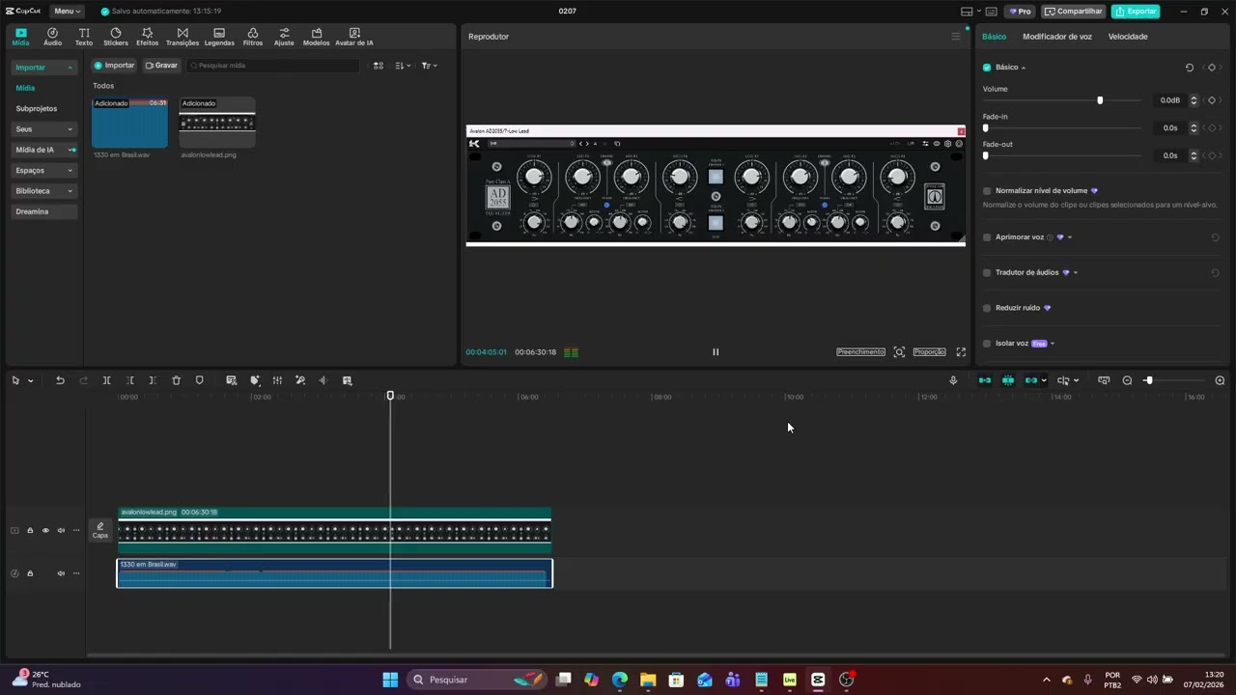Switch to the Velocidade tab

pyautogui.click(x=1128, y=37)
